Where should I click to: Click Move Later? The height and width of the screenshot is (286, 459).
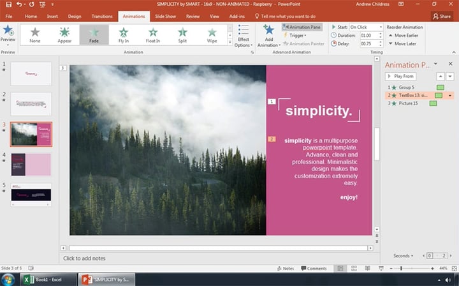(402, 43)
